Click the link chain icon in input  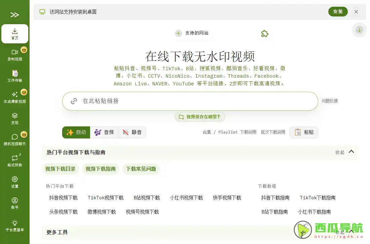74,101
